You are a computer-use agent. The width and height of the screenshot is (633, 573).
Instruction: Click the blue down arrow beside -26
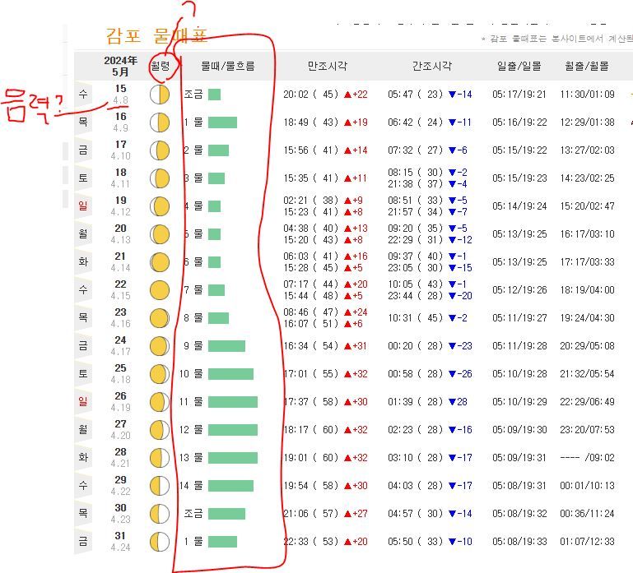tap(452, 374)
